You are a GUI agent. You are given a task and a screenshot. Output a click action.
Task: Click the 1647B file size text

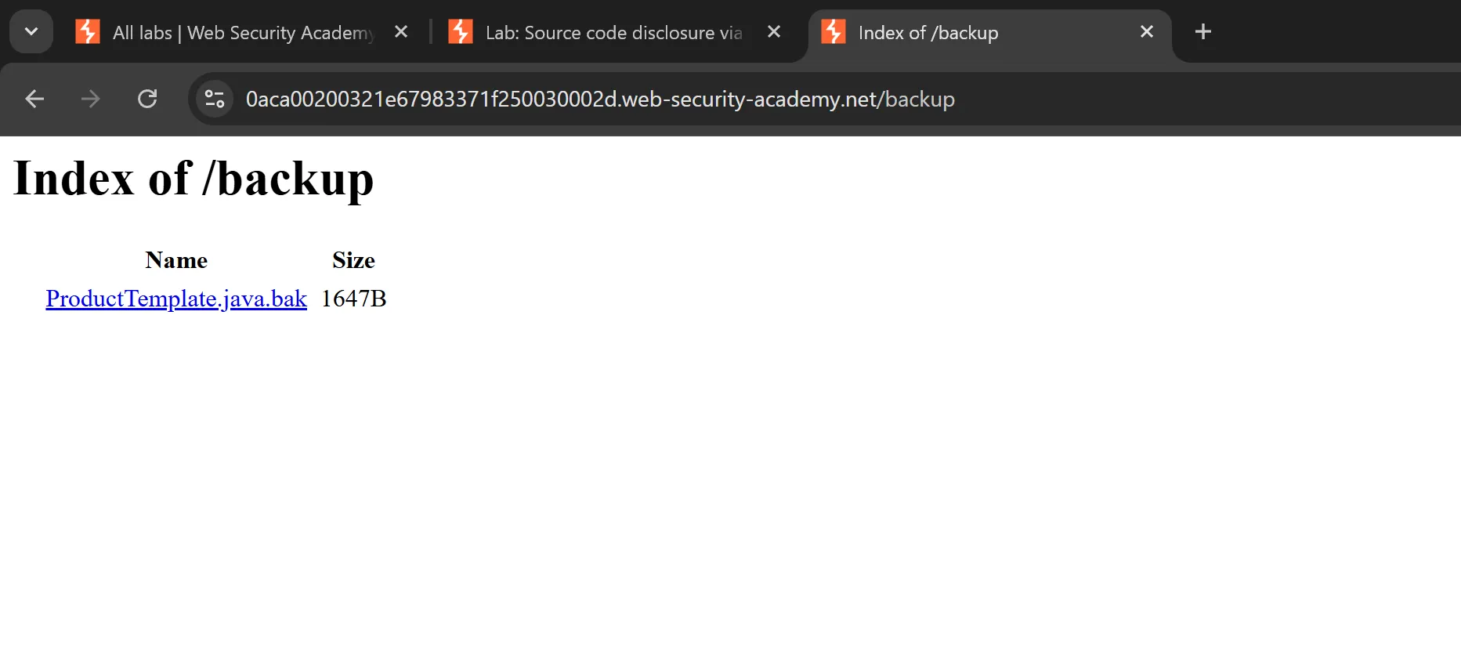pos(353,299)
